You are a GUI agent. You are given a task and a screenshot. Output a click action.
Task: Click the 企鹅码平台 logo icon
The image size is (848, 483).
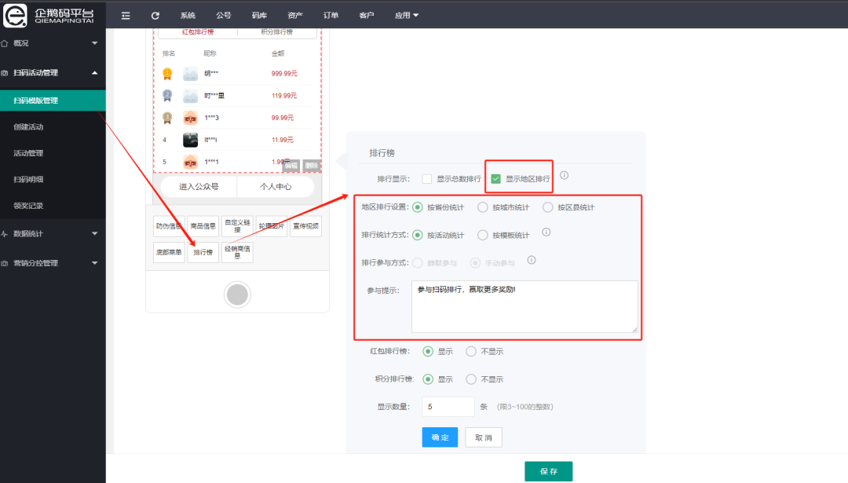click(x=16, y=15)
